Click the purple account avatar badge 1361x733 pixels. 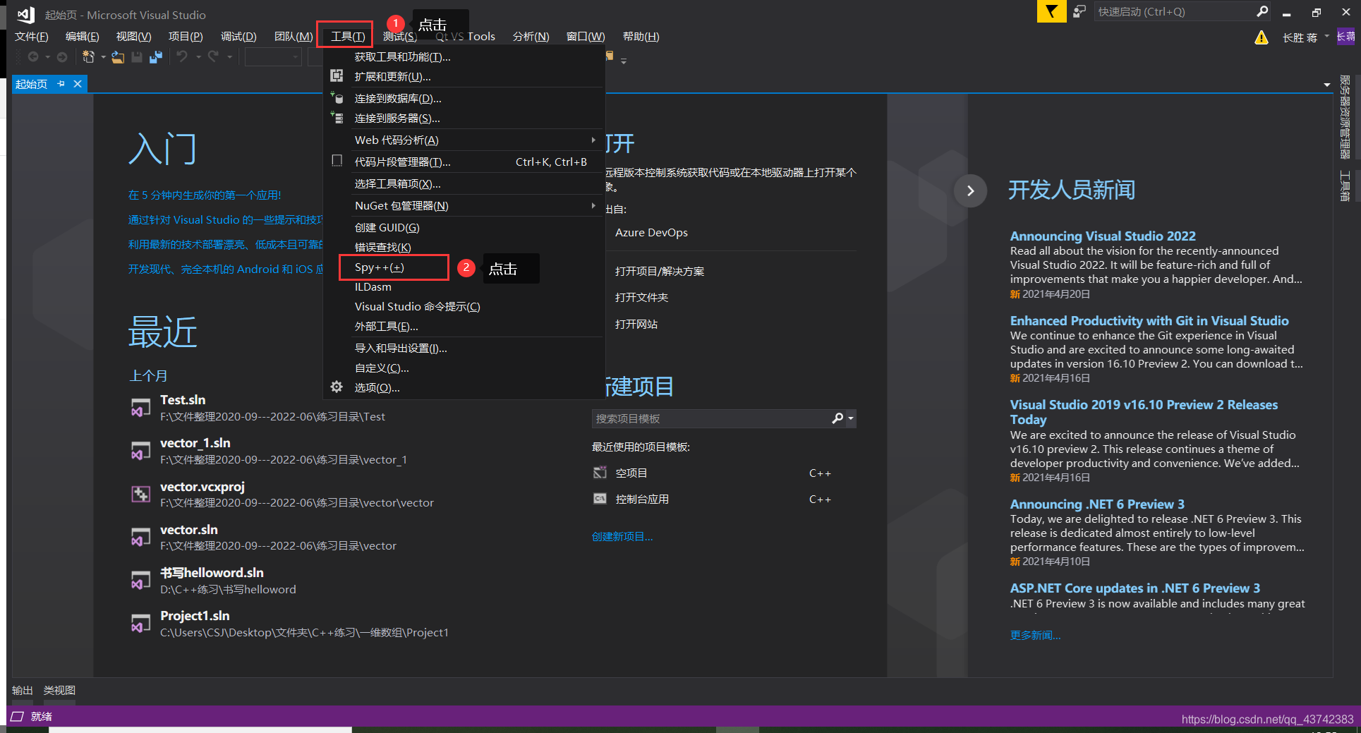[x=1346, y=37]
